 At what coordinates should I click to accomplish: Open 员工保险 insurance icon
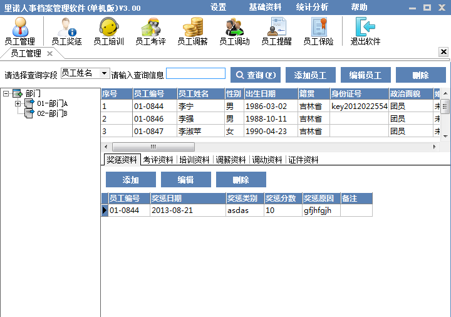tap(318, 31)
